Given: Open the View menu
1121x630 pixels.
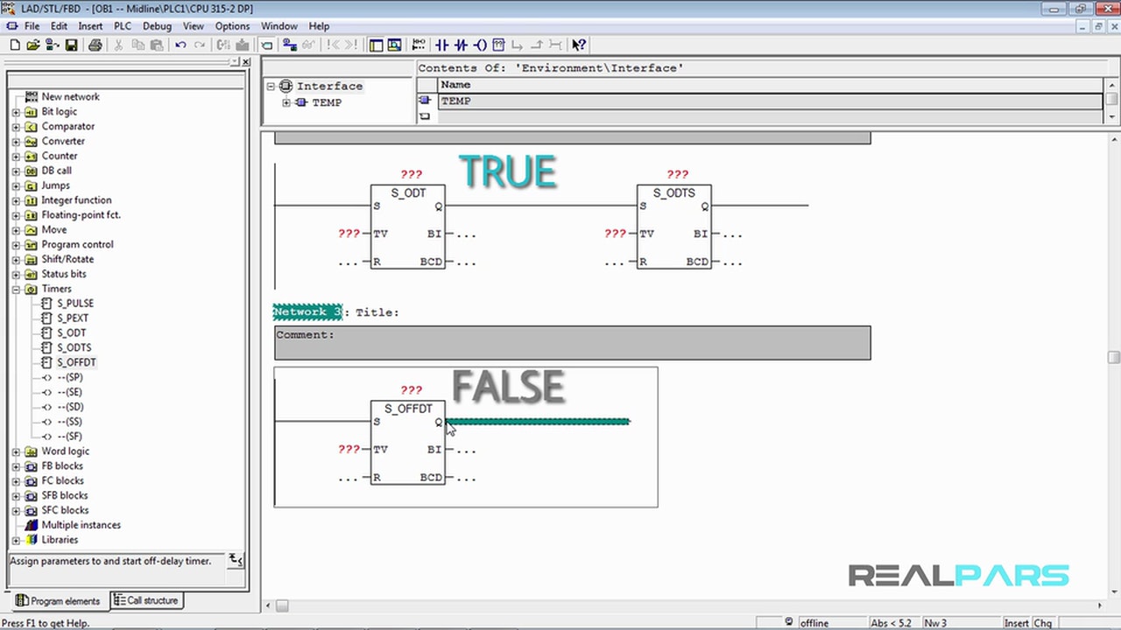Looking at the screenshot, I should pos(194,26).
